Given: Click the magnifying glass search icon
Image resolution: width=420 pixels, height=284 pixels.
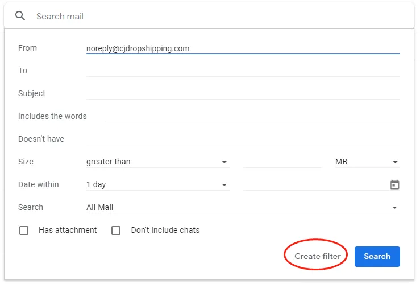Looking at the screenshot, I should (x=20, y=16).
